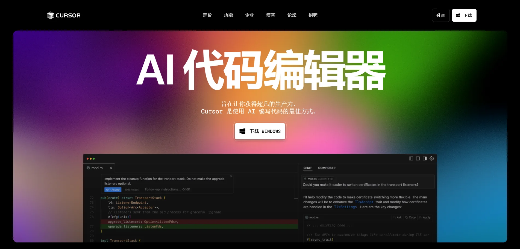This screenshot has height=249, width=520.
Task: Accept the suggested code change
Action: [113, 190]
